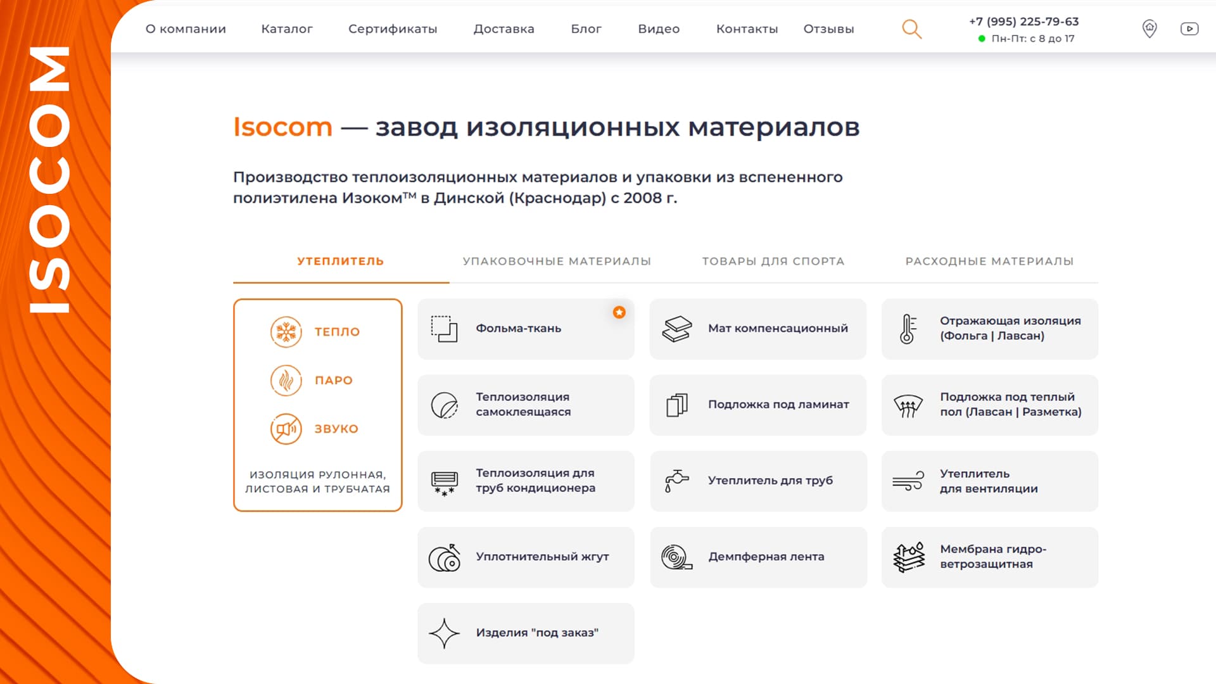
Task: Click the Пн-Пт: с 8 до 17 hours text
Action: click(x=1033, y=39)
